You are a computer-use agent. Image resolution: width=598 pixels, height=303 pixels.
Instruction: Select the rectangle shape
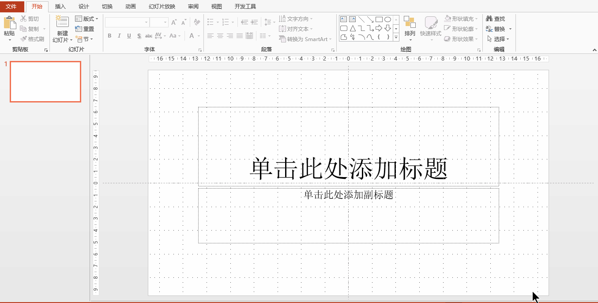(x=379, y=19)
